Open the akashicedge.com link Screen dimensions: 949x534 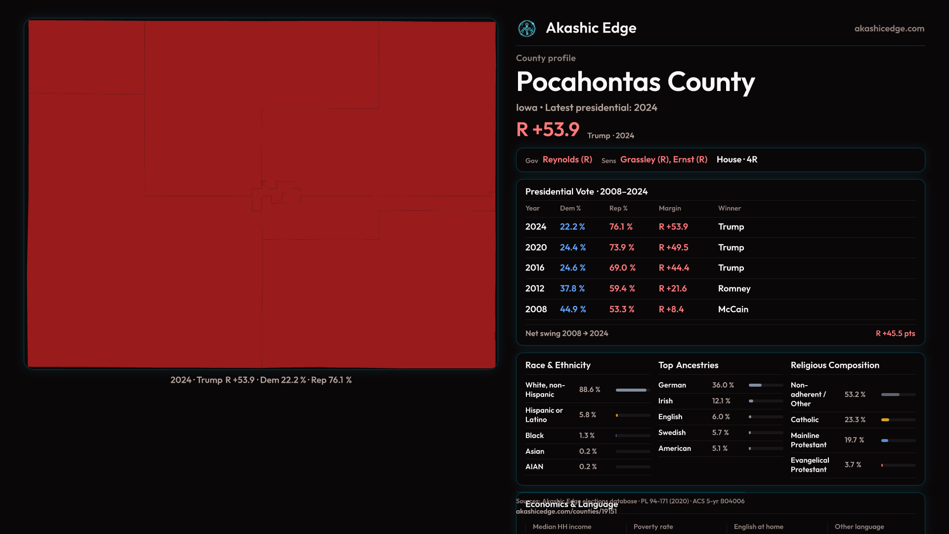click(889, 29)
